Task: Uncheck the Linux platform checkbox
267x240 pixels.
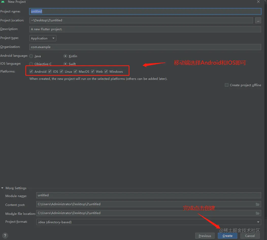Action: point(61,71)
